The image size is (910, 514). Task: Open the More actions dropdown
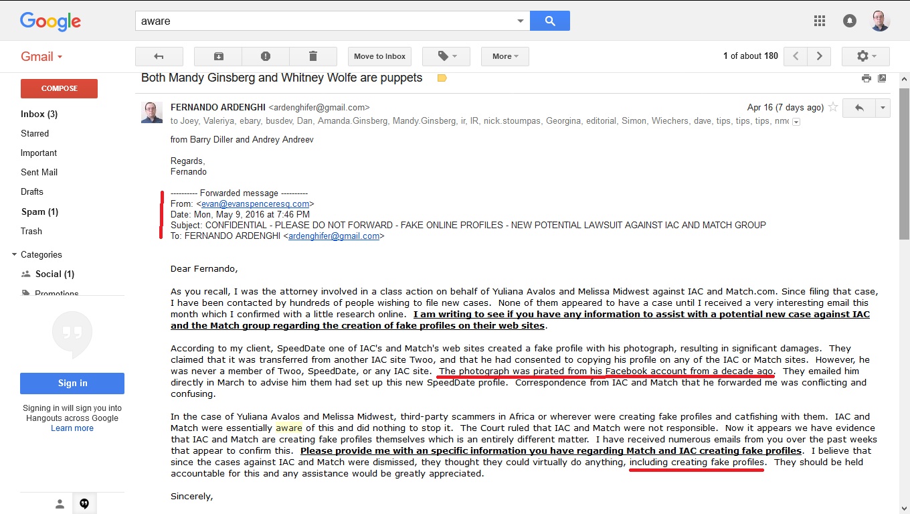tap(505, 56)
